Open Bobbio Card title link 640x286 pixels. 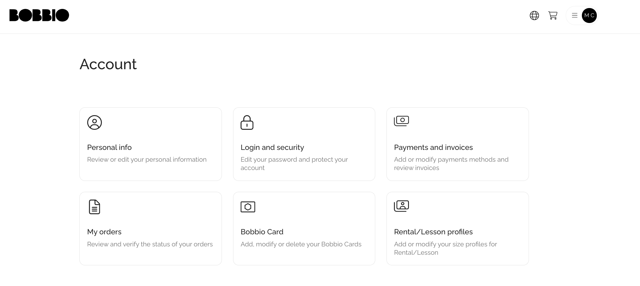262,232
